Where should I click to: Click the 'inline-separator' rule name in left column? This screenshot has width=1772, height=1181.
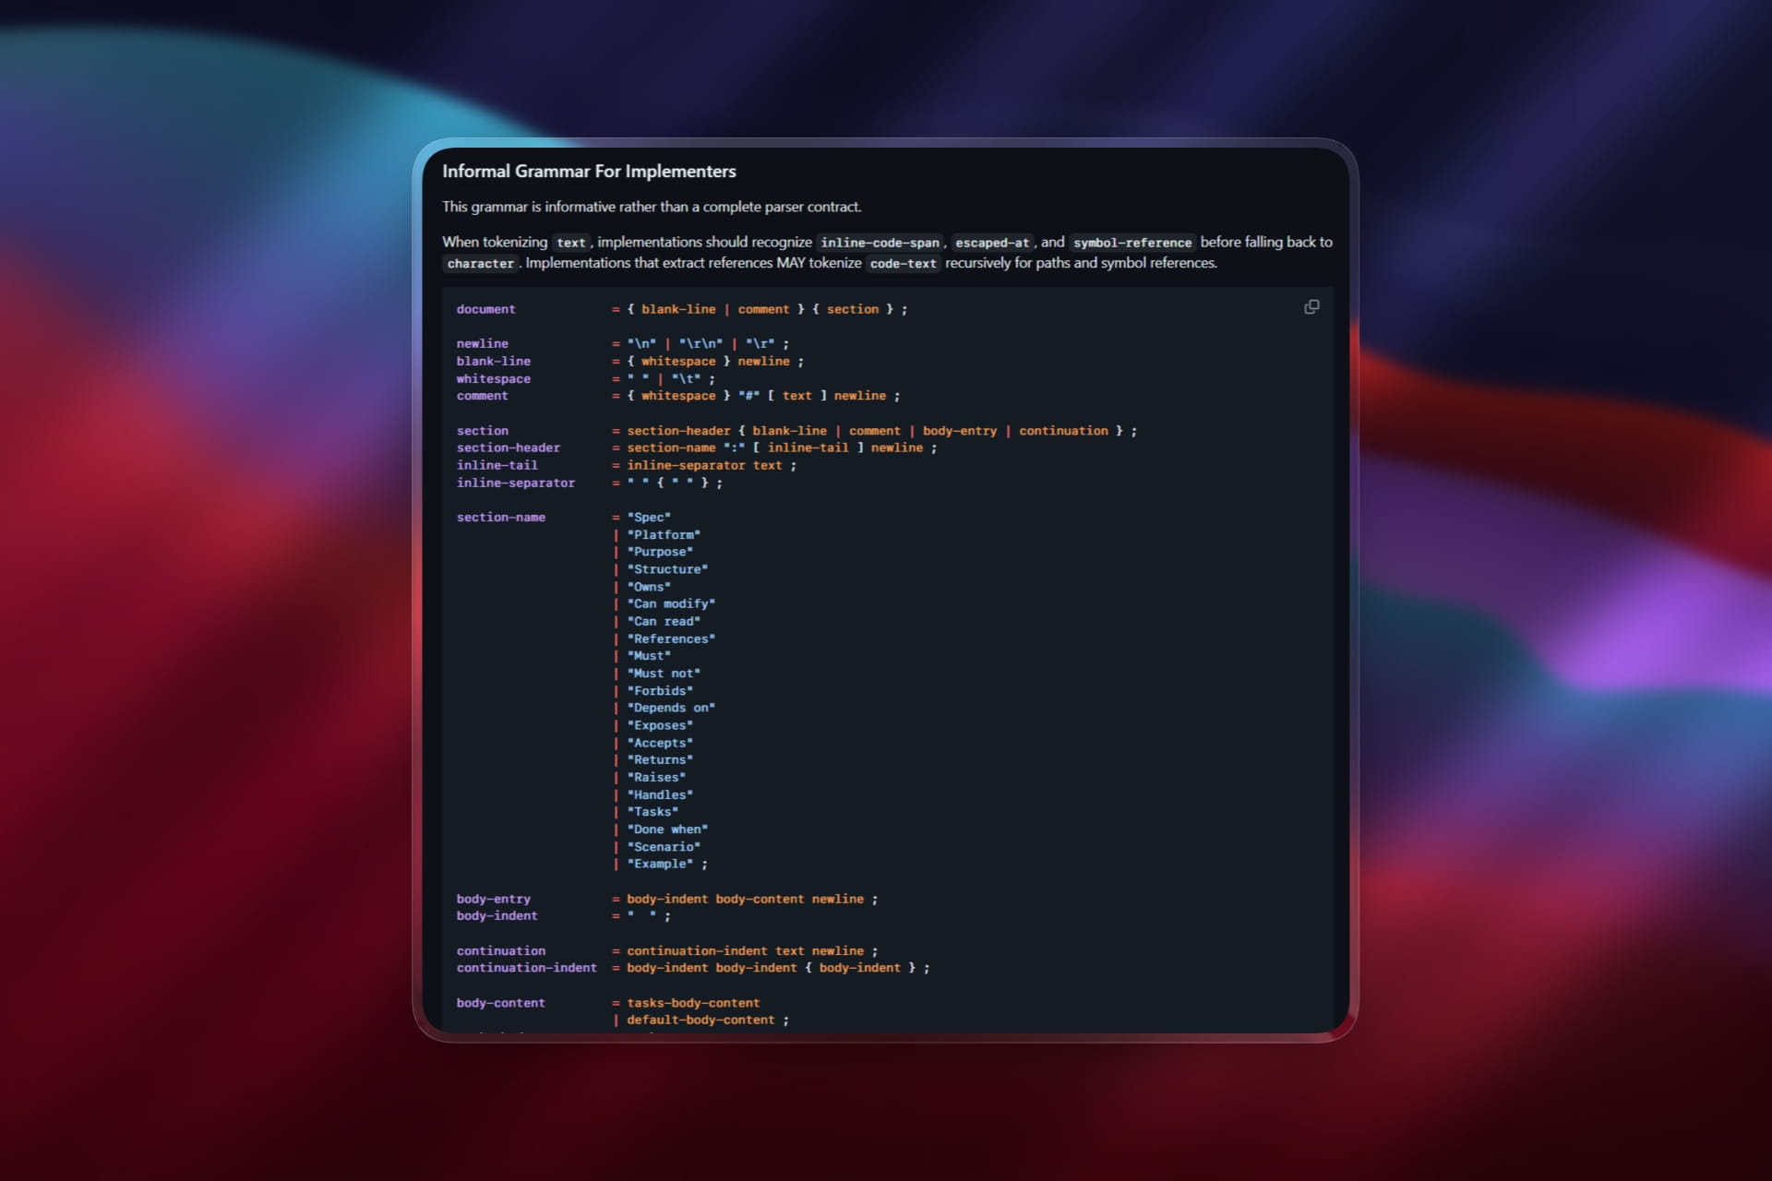click(x=515, y=483)
